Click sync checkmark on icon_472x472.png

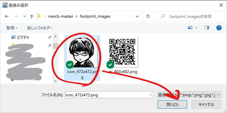coord(70,64)
